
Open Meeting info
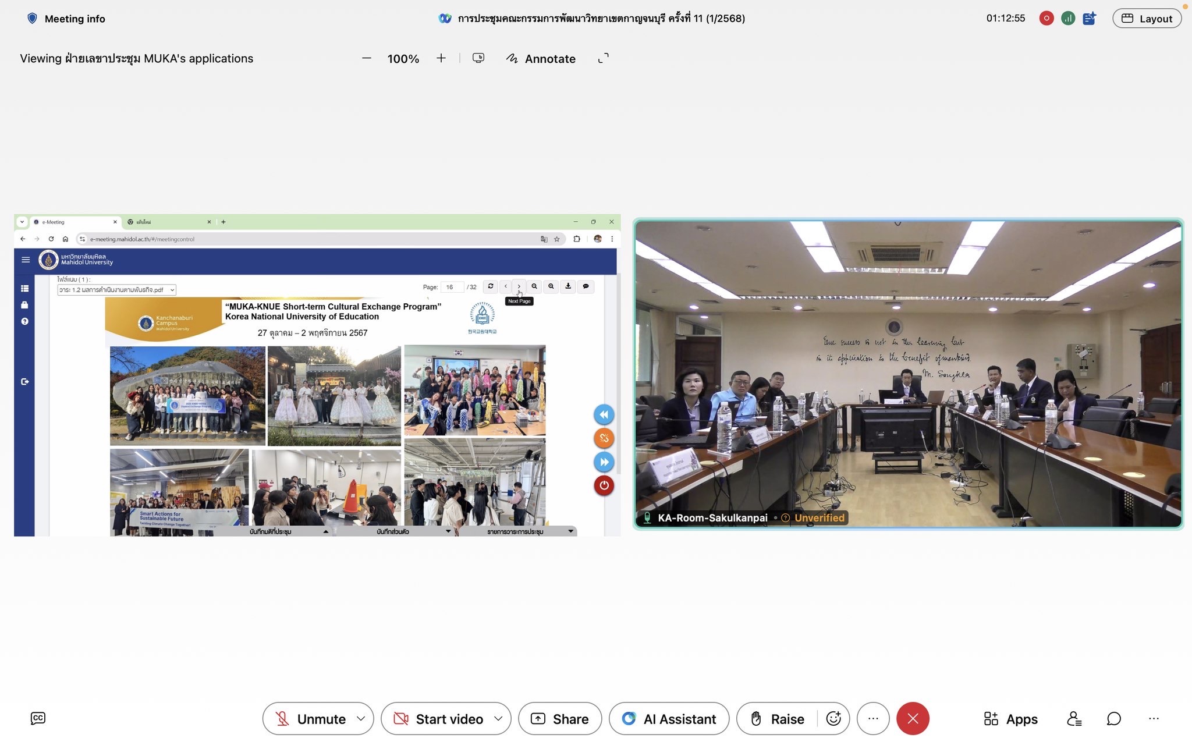pyautogui.click(x=66, y=19)
